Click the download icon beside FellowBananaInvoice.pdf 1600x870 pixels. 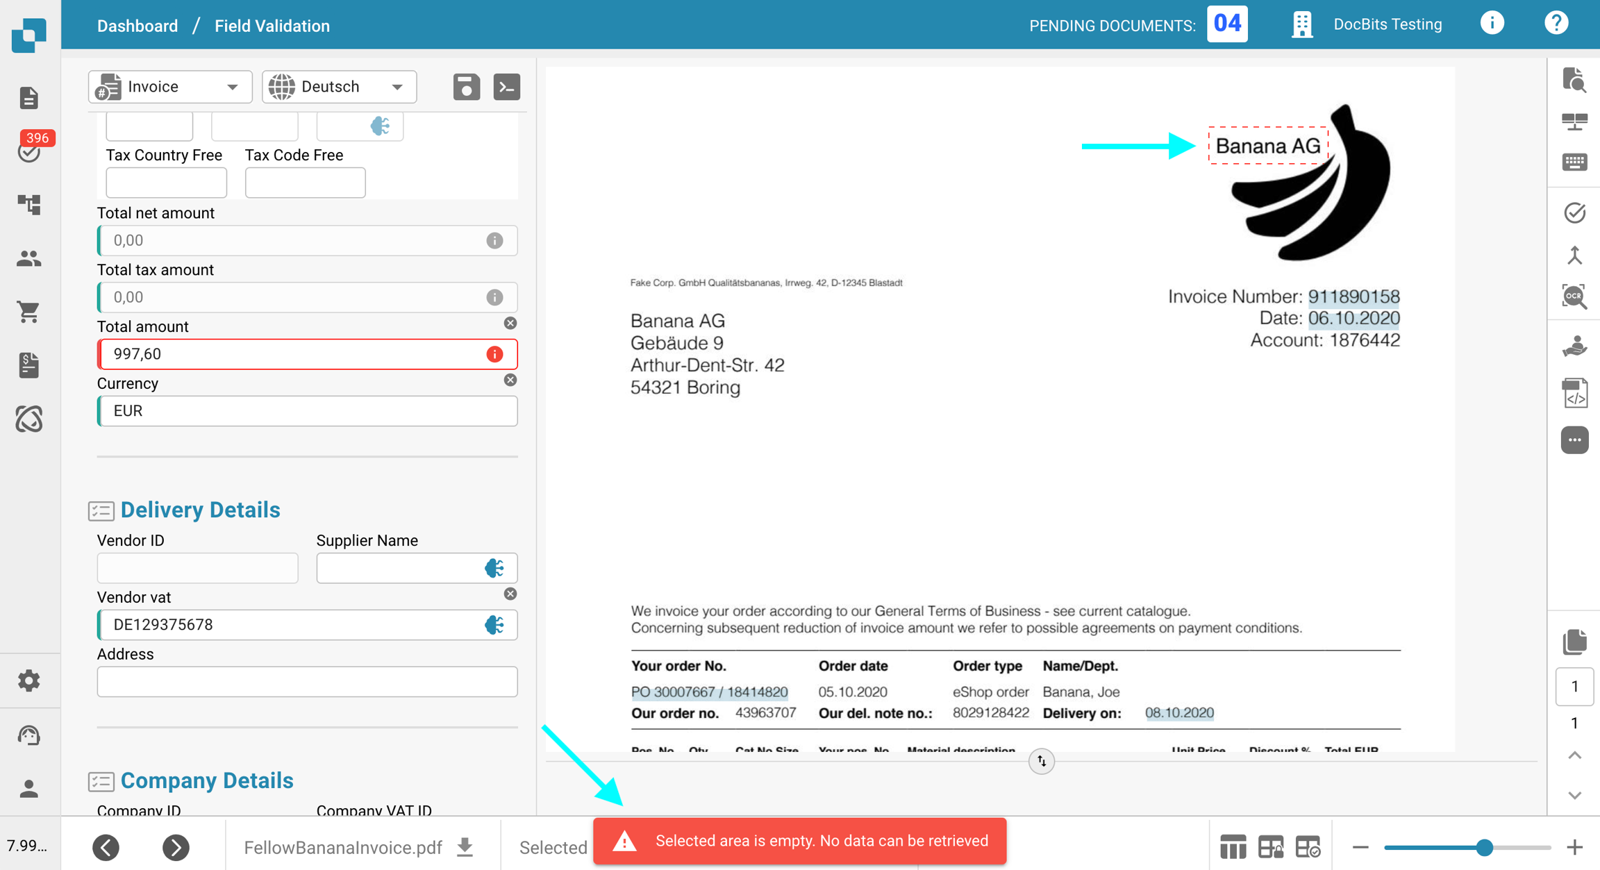point(465,847)
